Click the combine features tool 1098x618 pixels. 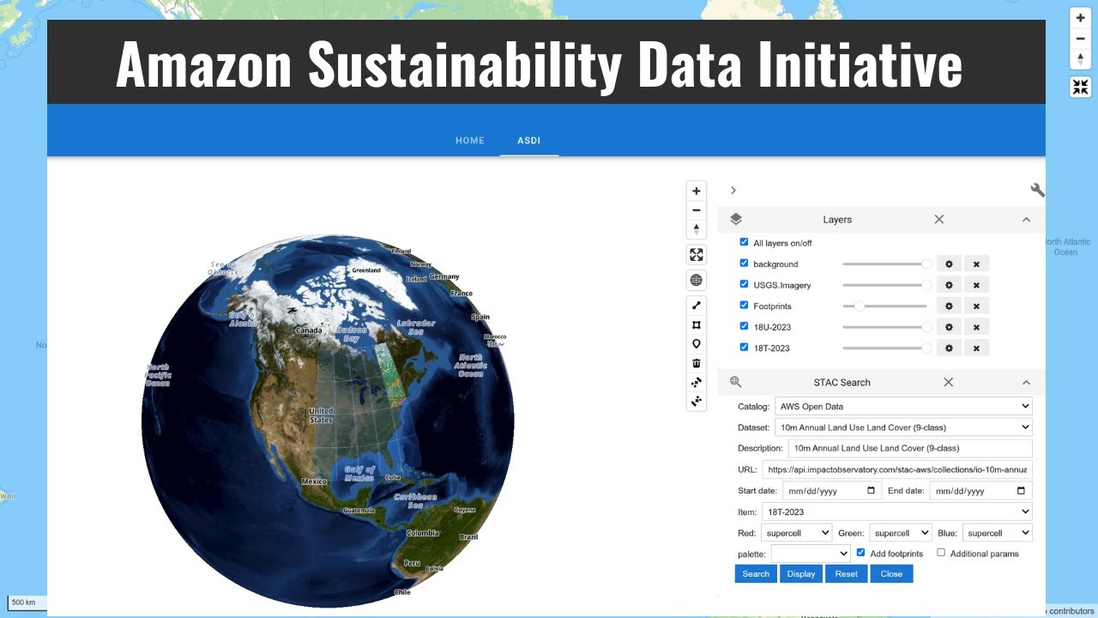pyautogui.click(x=697, y=382)
